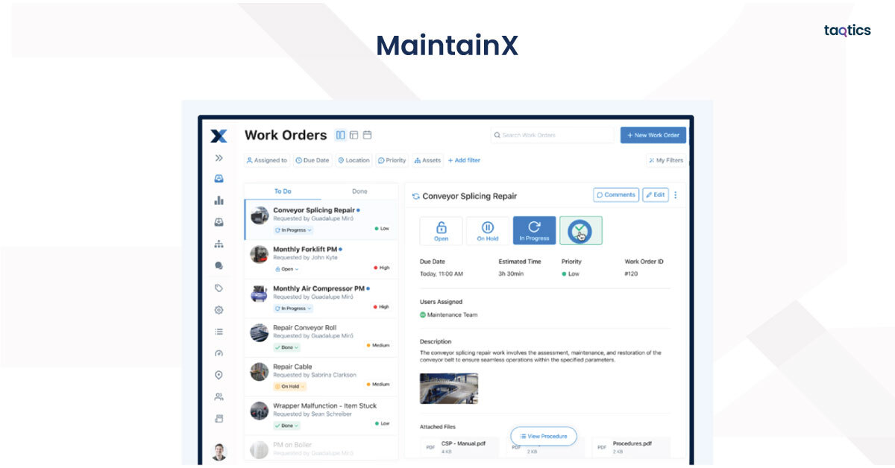The width and height of the screenshot is (895, 468).
Task: Switch to calendar view icon beside Work Orders
Action: pos(367,135)
